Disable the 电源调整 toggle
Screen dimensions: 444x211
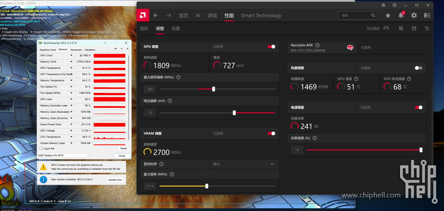419,107
